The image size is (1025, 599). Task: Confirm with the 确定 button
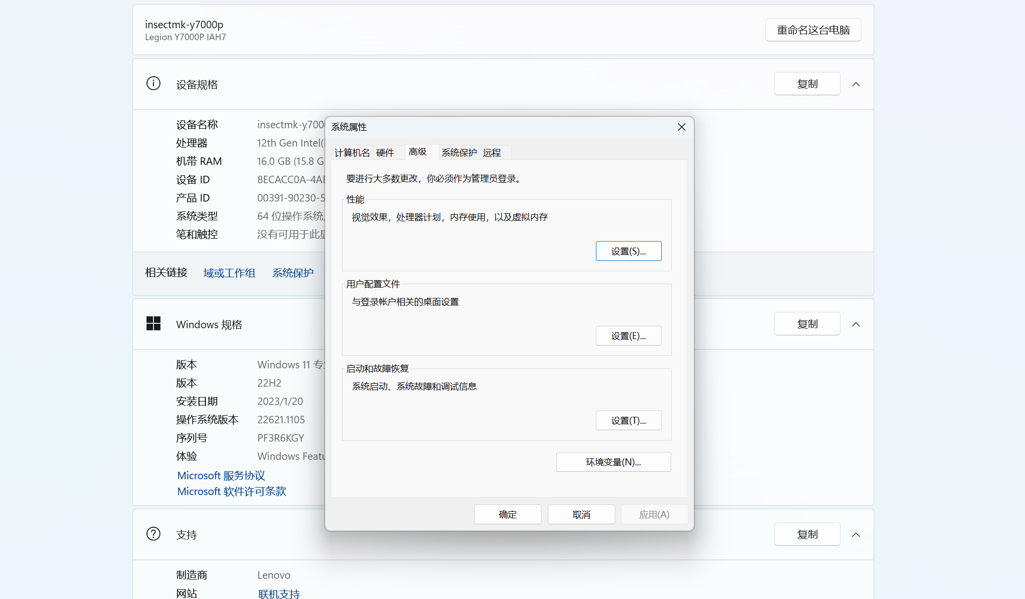(x=507, y=514)
